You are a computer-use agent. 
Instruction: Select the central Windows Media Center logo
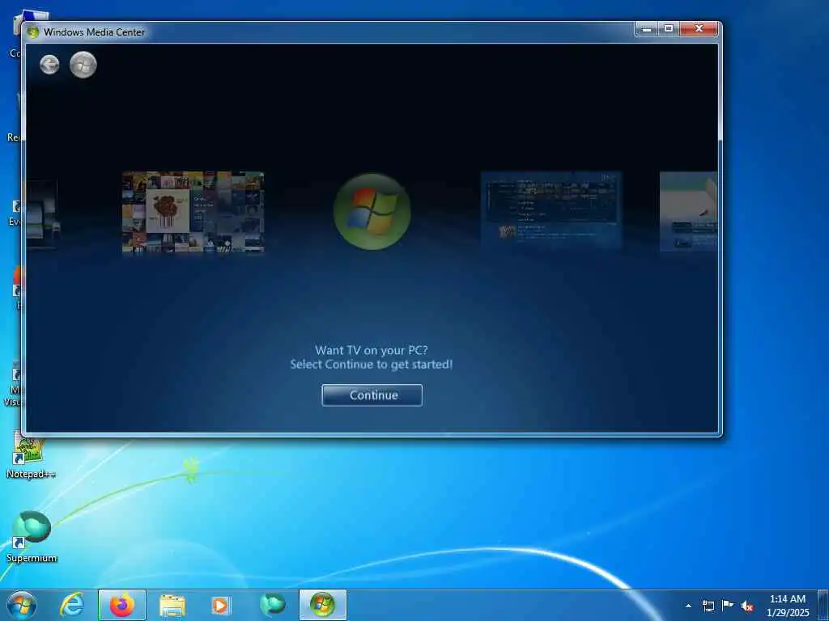coord(372,211)
